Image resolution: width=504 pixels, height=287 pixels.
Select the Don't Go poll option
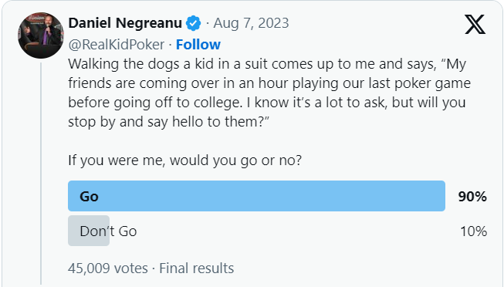click(x=108, y=231)
